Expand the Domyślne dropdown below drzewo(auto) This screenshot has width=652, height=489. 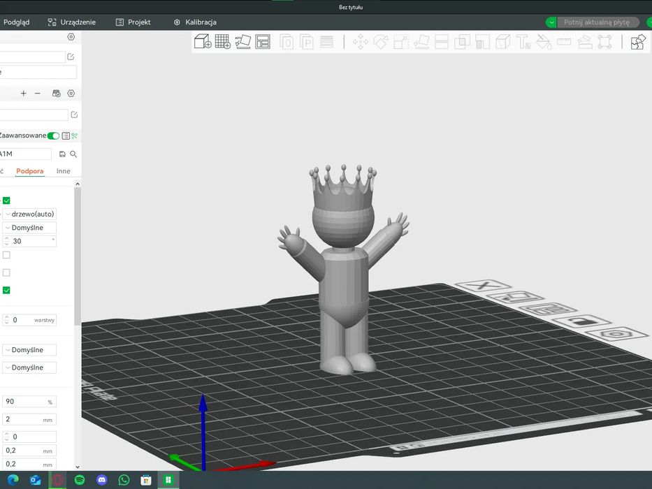(x=29, y=228)
